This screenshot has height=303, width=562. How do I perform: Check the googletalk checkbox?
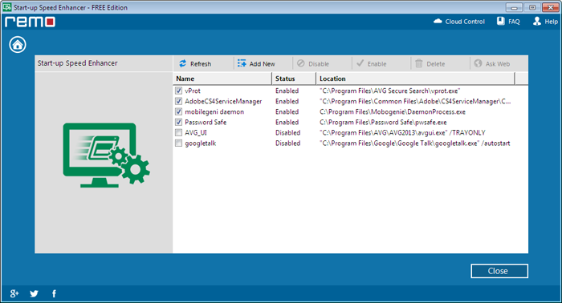tap(178, 143)
